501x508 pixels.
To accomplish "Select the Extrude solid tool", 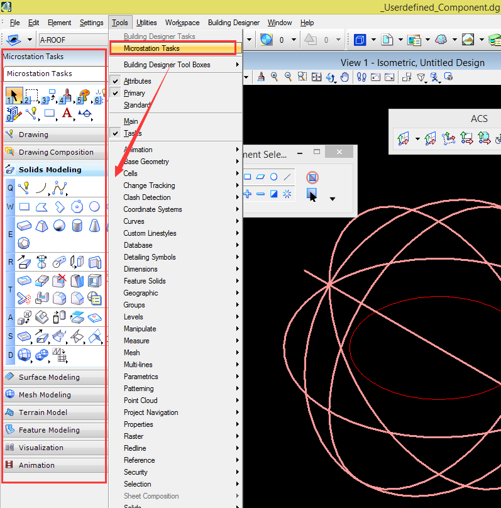I will click(25, 262).
